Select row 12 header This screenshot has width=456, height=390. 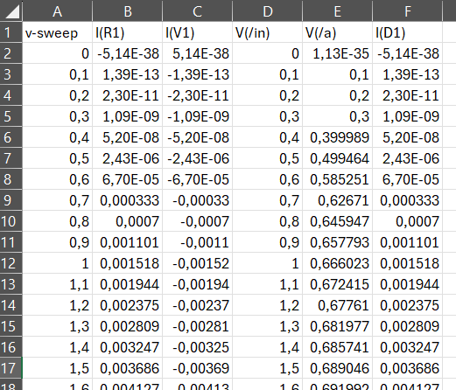tap(11, 263)
